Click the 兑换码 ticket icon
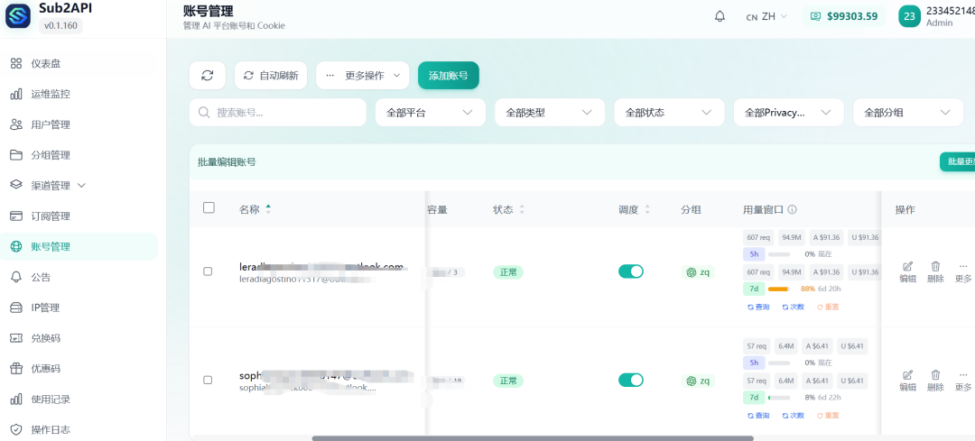This screenshot has width=975, height=441. point(16,338)
